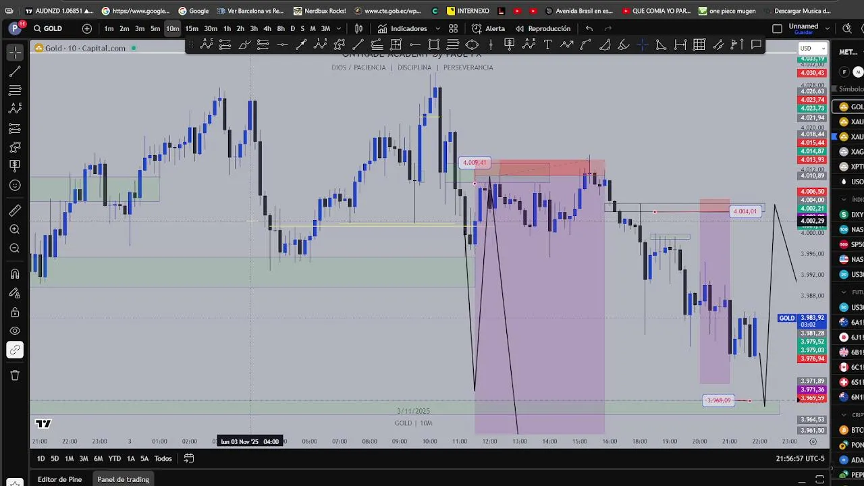Open the layout grid selector icon
This screenshot has width=864, height=486.
point(454,28)
